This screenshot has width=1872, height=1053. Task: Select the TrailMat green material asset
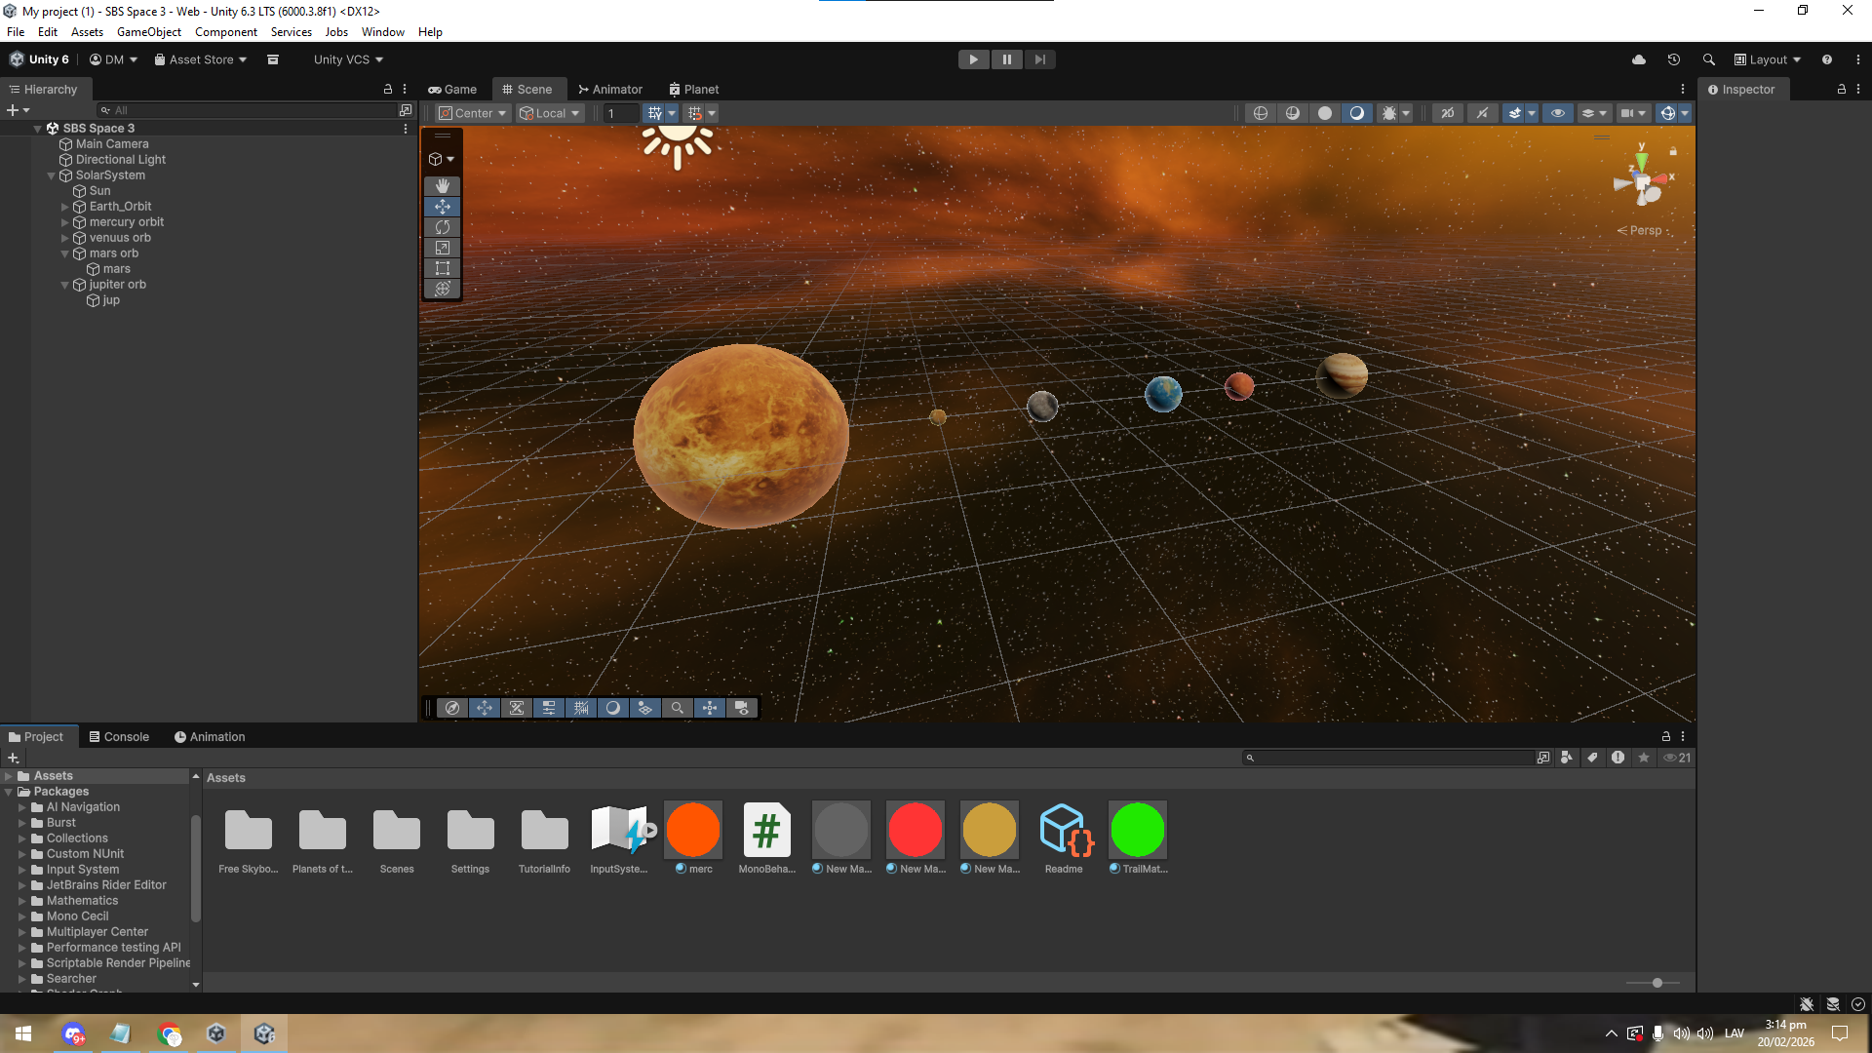[1137, 830]
